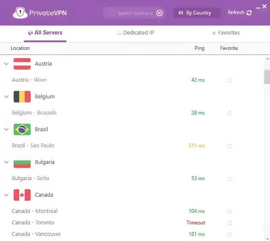Screen dimensions: 270x241
Task: Favorite the Belgium - Brussels server
Action: point(230,113)
